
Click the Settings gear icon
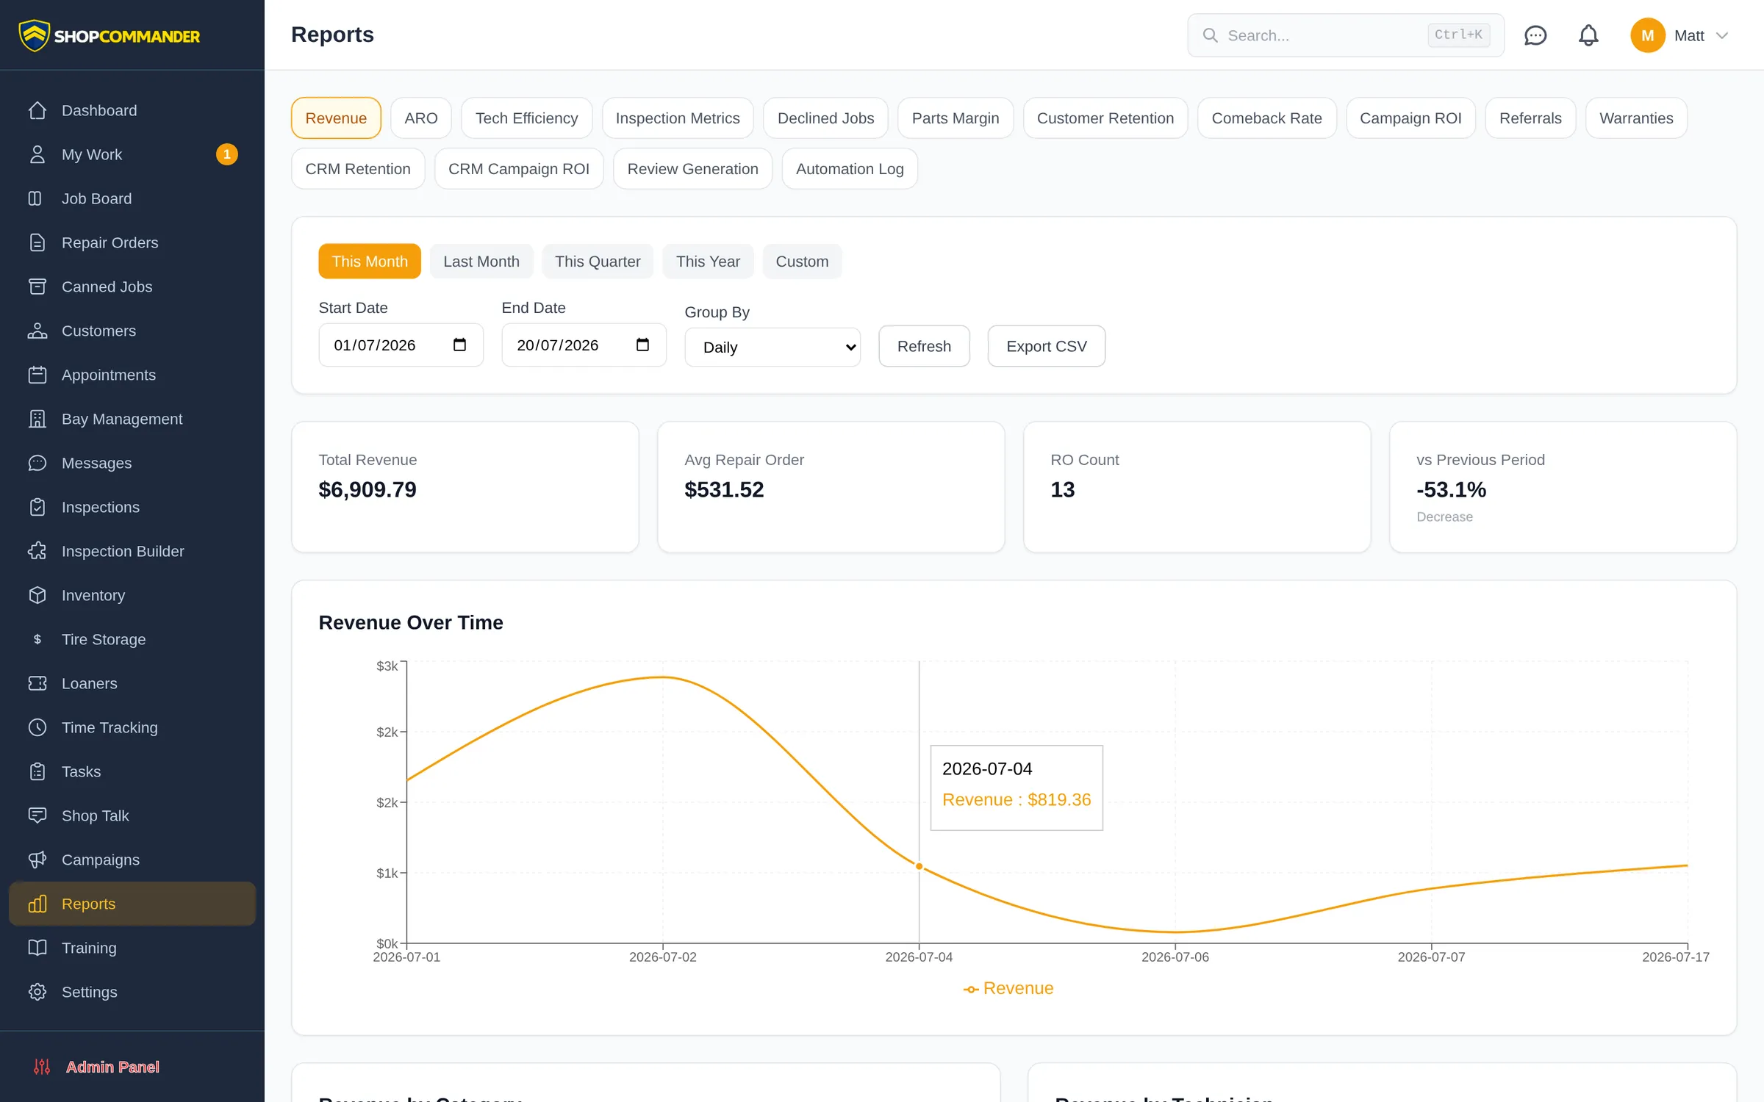(37, 992)
